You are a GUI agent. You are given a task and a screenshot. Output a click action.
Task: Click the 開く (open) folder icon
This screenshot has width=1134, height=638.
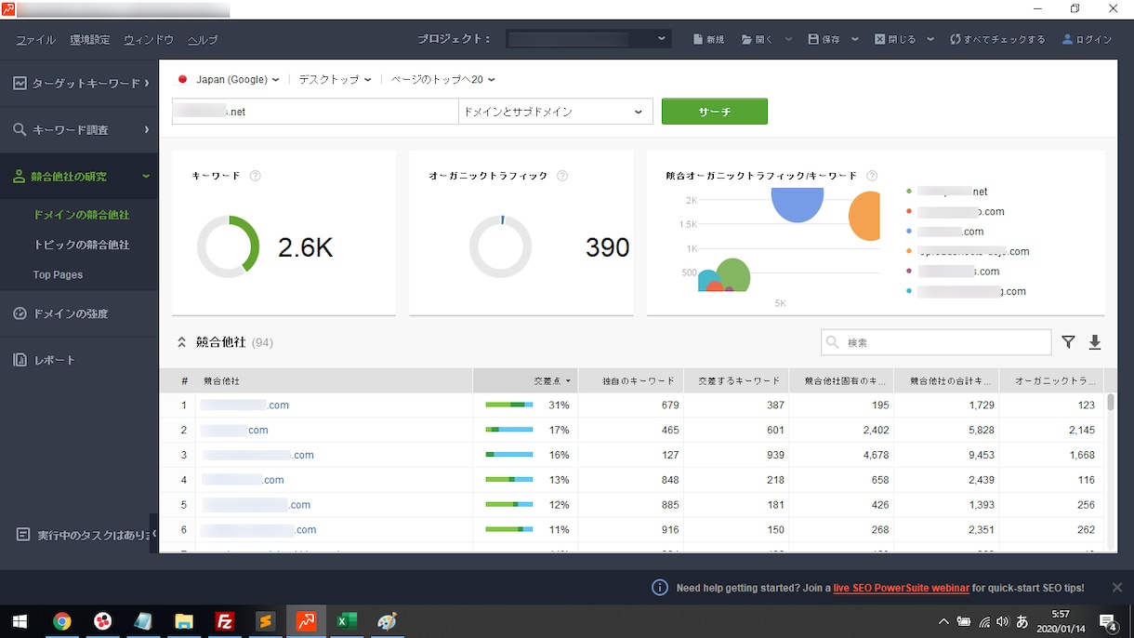[x=746, y=40]
